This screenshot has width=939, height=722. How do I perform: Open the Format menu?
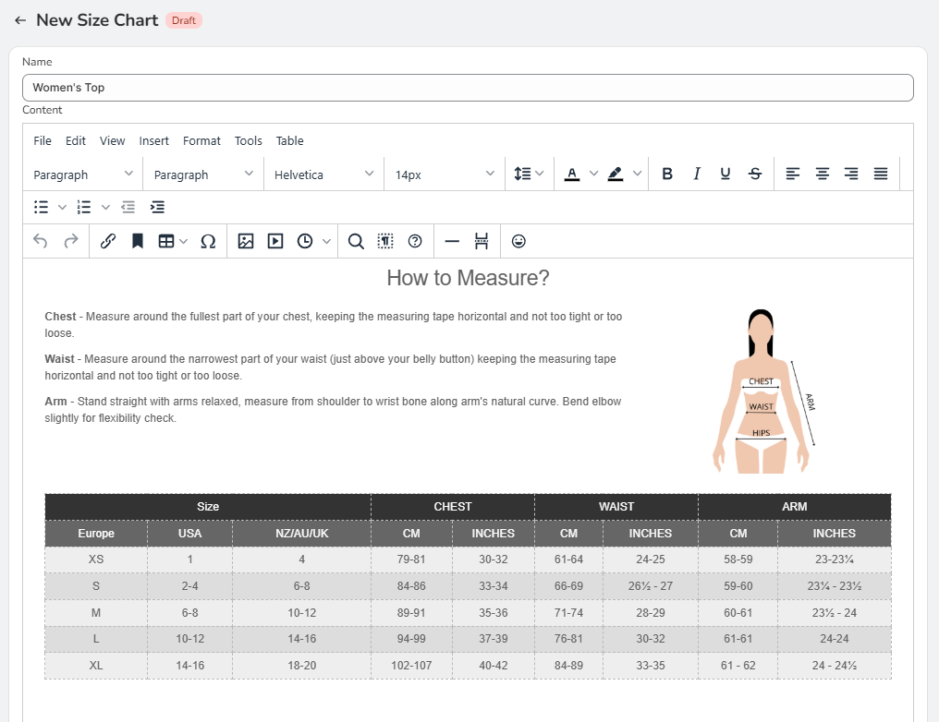(201, 140)
